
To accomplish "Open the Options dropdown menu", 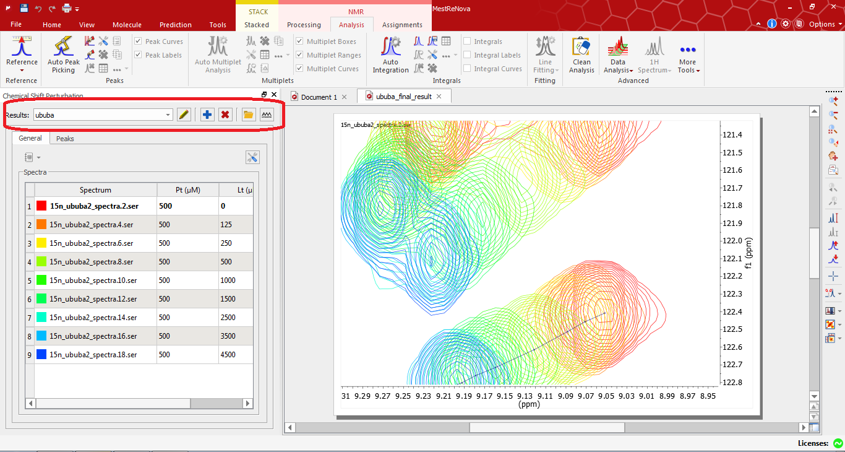I will (825, 25).
